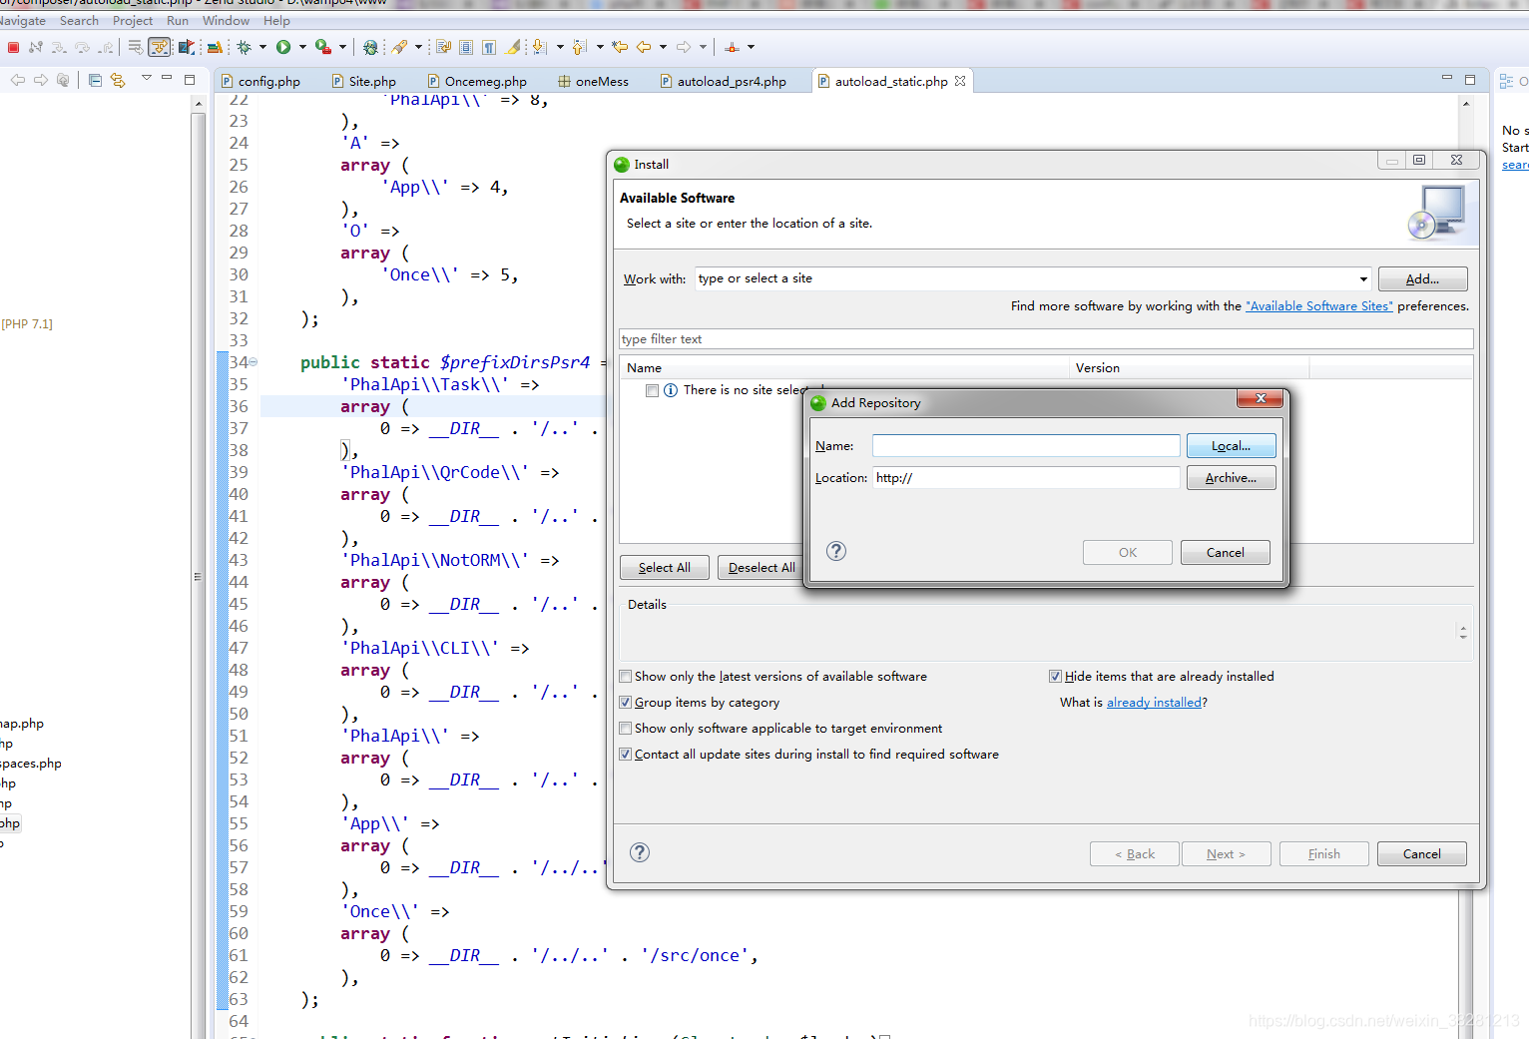Open the Work with site dropdown
The image size is (1529, 1039).
tap(1363, 279)
